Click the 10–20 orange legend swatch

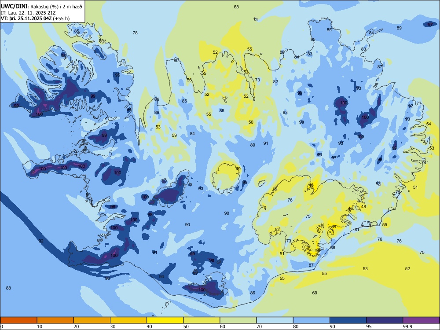click(55, 320)
